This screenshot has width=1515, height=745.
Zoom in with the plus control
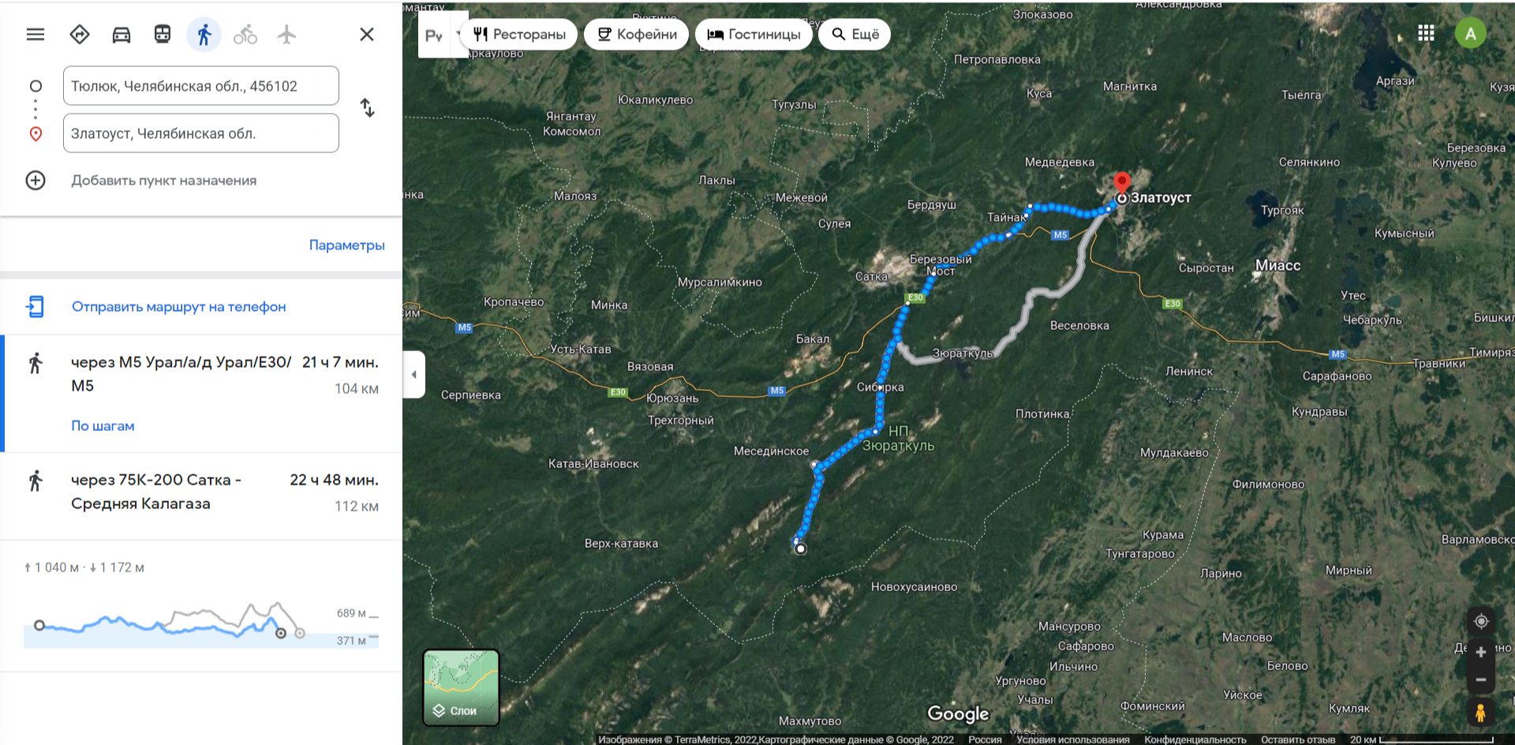tap(1481, 653)
